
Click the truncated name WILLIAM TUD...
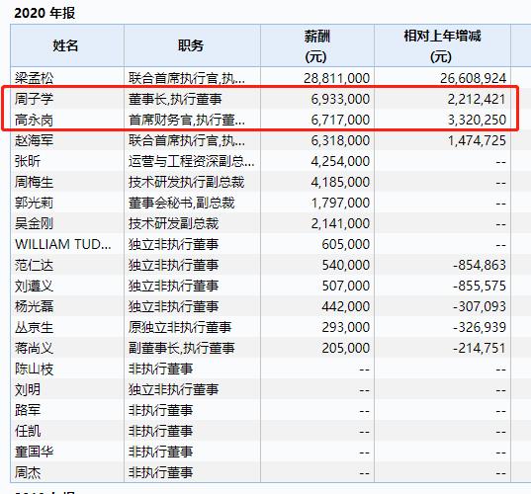pyautogui.click(x=63, y=244)
